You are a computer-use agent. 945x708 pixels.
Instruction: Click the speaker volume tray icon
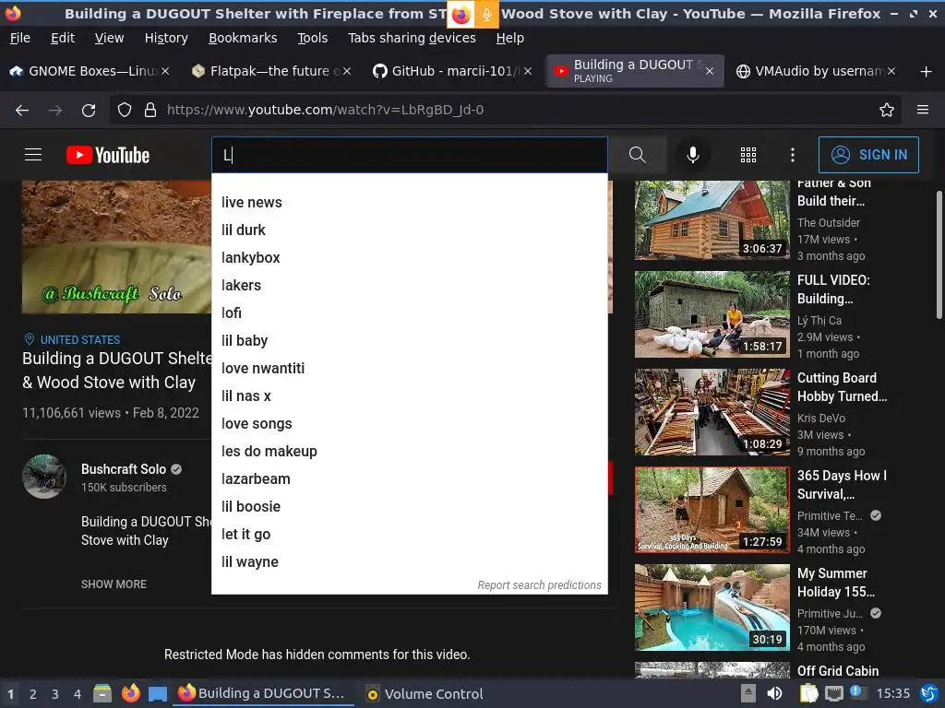(774, 693)
